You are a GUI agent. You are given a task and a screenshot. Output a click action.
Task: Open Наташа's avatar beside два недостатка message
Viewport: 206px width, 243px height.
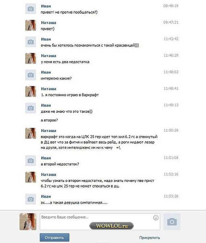[x=31, y=58]
